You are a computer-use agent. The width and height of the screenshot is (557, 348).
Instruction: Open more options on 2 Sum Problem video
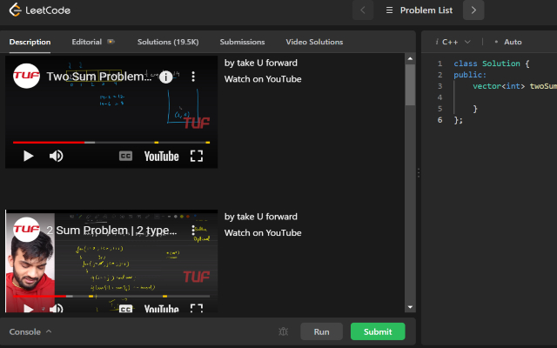click(x=193, y=230)
